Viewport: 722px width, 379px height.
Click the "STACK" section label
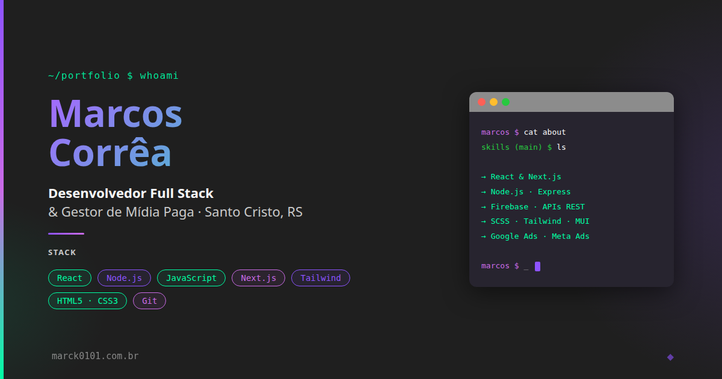[62, 253]
